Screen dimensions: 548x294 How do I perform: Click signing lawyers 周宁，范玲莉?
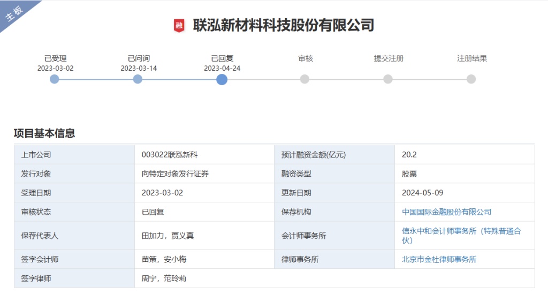click(164, 279)
